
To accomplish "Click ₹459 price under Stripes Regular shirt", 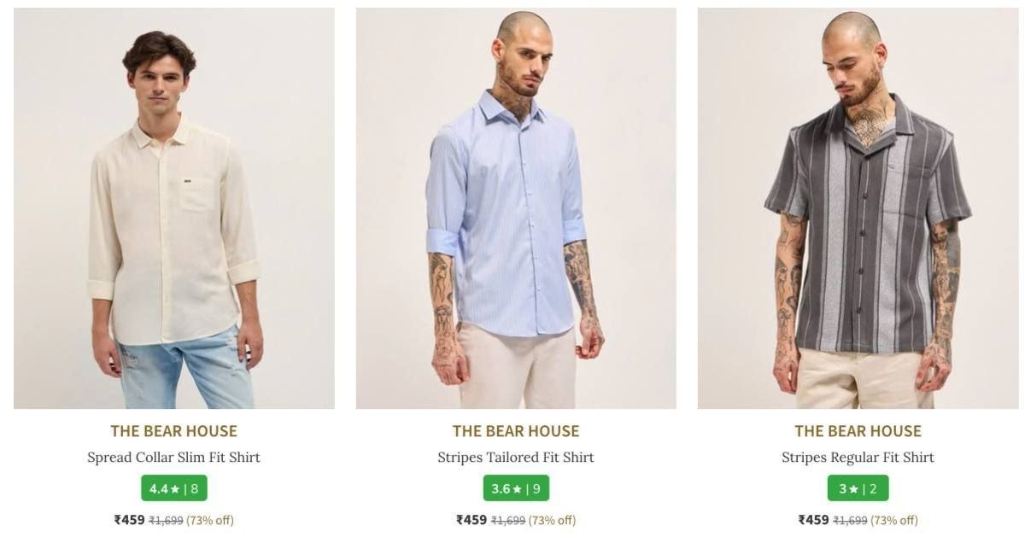I will (814, 520).
